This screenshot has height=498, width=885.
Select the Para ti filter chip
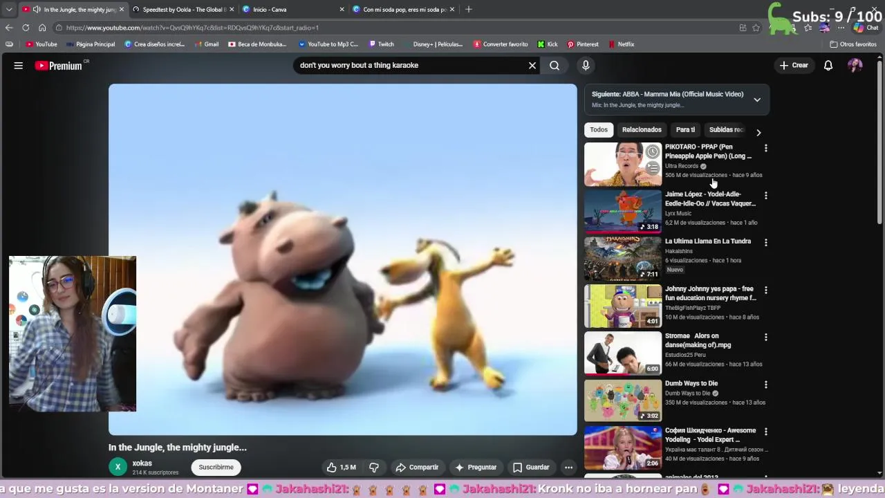pyautogui.click(x=685, y=129)
